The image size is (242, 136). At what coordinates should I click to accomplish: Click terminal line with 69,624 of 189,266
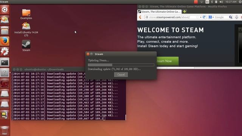[65, 115]
